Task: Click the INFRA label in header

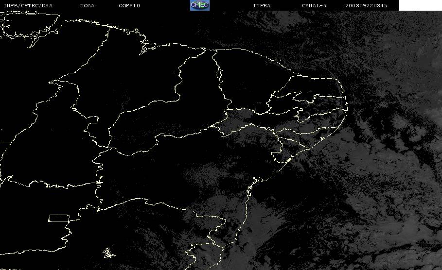Action: point(262,6)
